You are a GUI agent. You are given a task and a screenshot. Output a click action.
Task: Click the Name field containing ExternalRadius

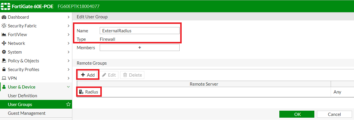(x=139, y=31)
